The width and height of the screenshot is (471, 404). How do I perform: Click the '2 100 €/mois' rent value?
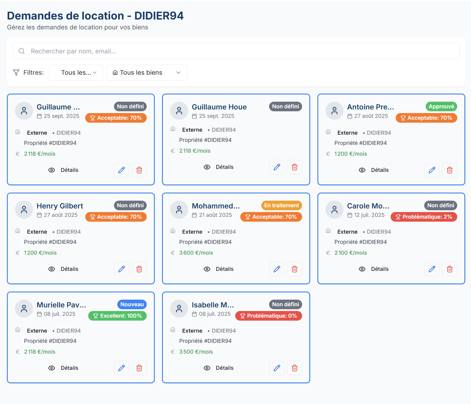point(351,253)
